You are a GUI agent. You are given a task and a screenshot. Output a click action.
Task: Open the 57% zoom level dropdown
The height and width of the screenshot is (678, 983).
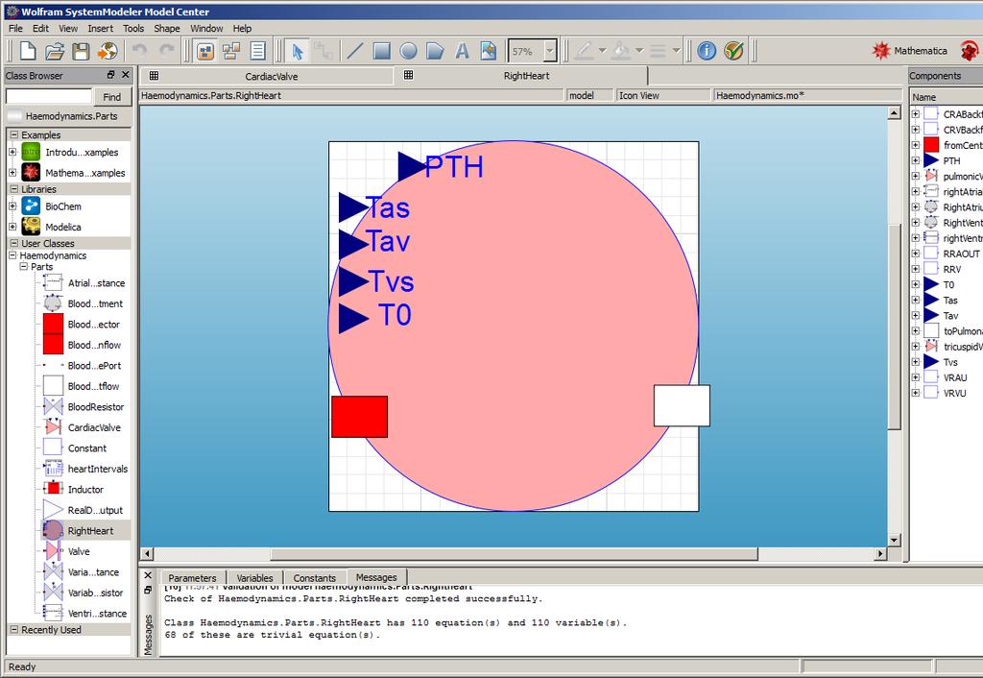coord(550,52)
